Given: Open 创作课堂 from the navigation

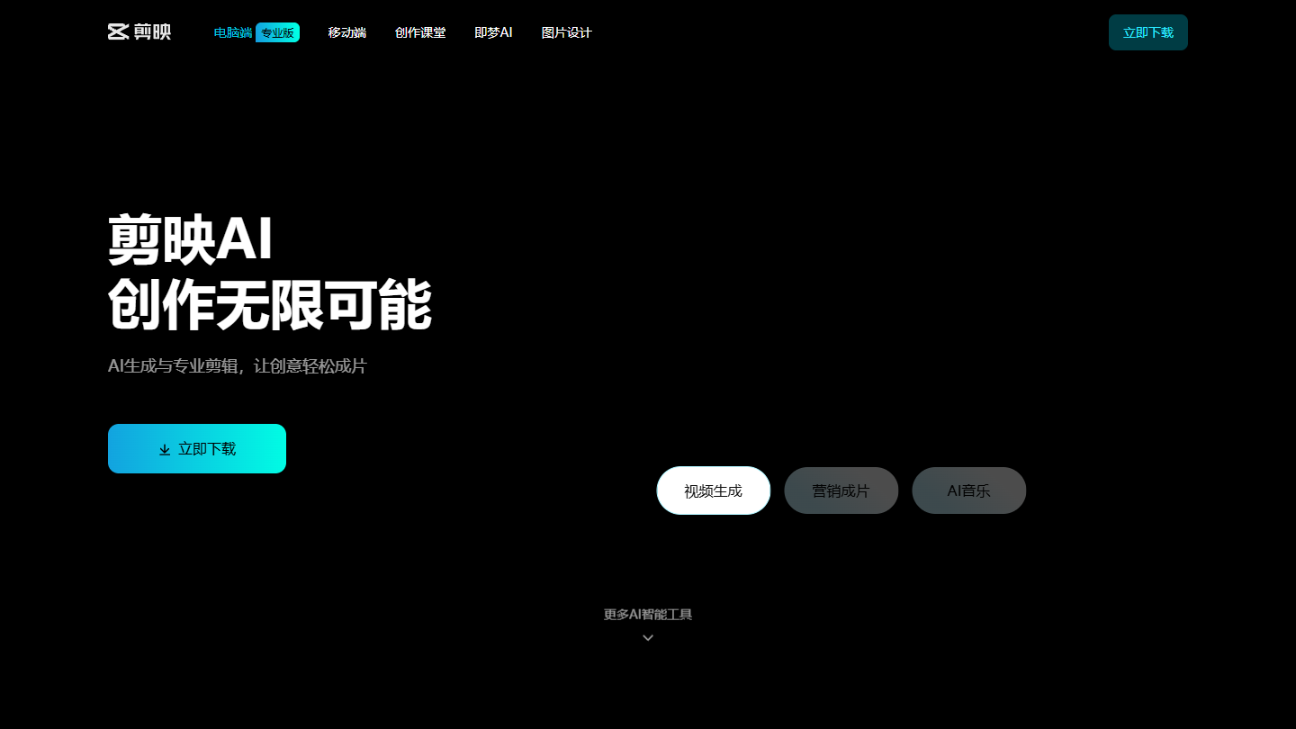Looking at the screenshot, I should tap(420, 32).
